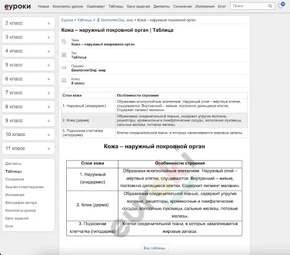
Task: Click the Тема row icon
Action: point(64,42)
